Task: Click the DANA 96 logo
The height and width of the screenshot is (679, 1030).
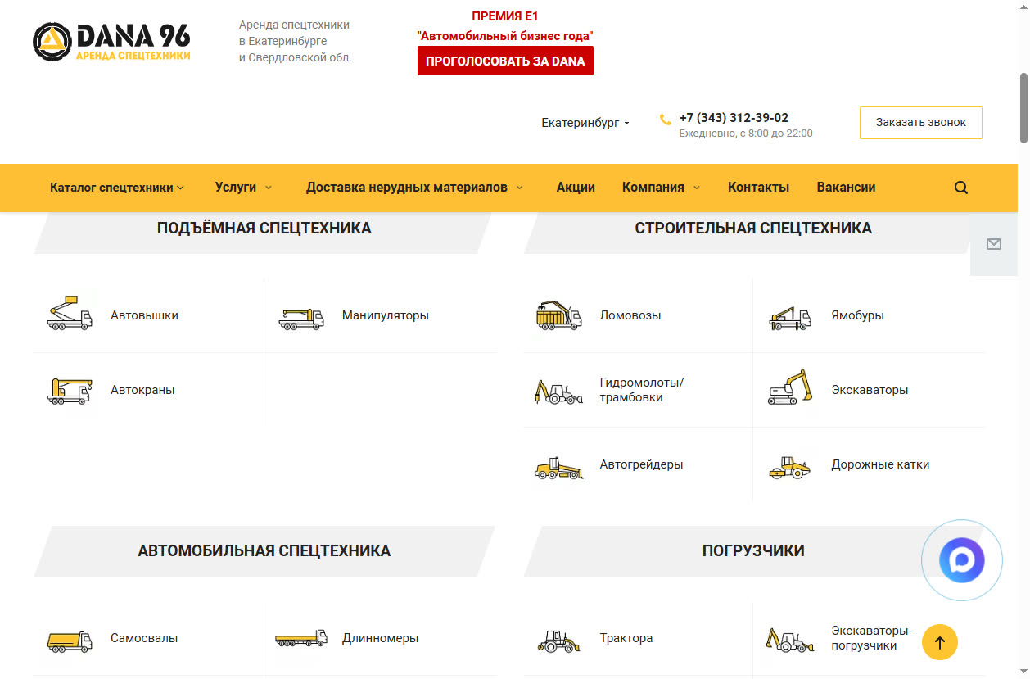Action: 111,41
